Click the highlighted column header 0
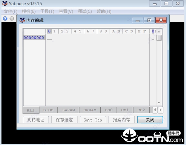The height and width of the screenshot is (145, 186). coord(49,31)
